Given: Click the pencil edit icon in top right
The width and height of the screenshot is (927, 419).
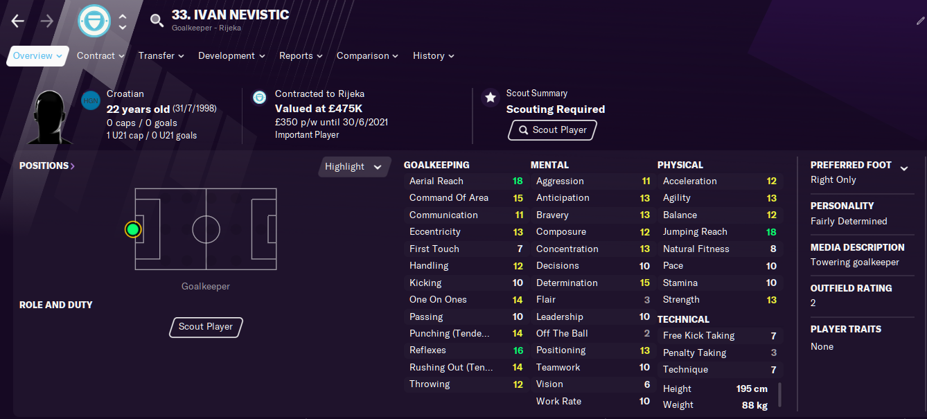Looking at the screenshot, I should [x=920, y=20].
